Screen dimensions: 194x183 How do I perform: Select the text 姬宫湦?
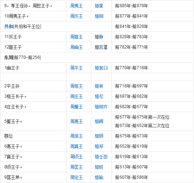click(101, 47)
